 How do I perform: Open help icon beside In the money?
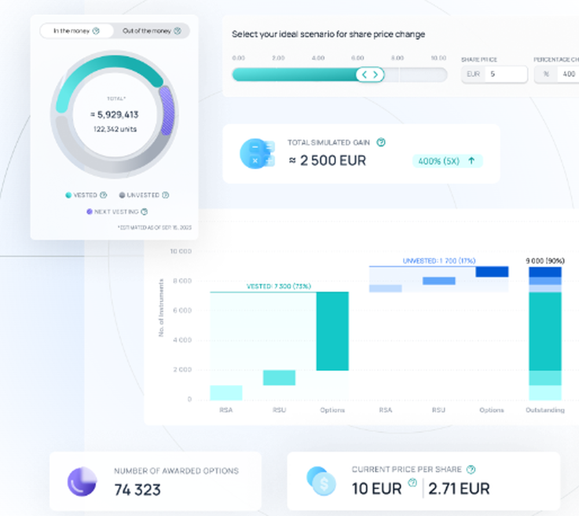point(96,31)
